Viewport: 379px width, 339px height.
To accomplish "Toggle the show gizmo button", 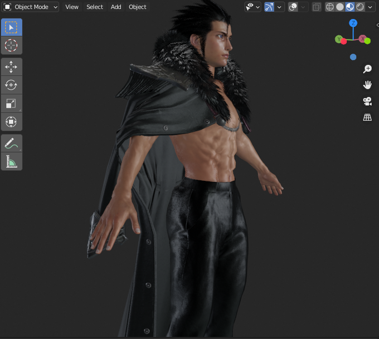I will (269, 7).
